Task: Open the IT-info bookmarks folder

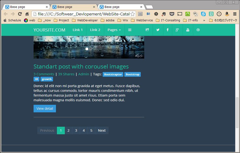Action: point(190,20)
